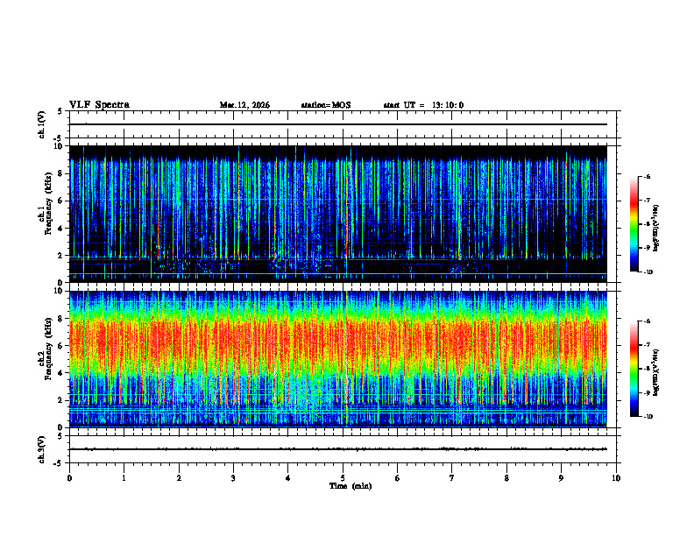The width and height of the screenshot is (694, 536).
Task: Click the ch.1 voltage waveform trace panel
Action: pyautogui.click(x=344, y=124)
